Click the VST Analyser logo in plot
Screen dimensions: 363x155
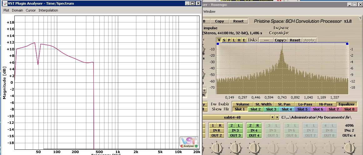(189, 142)
